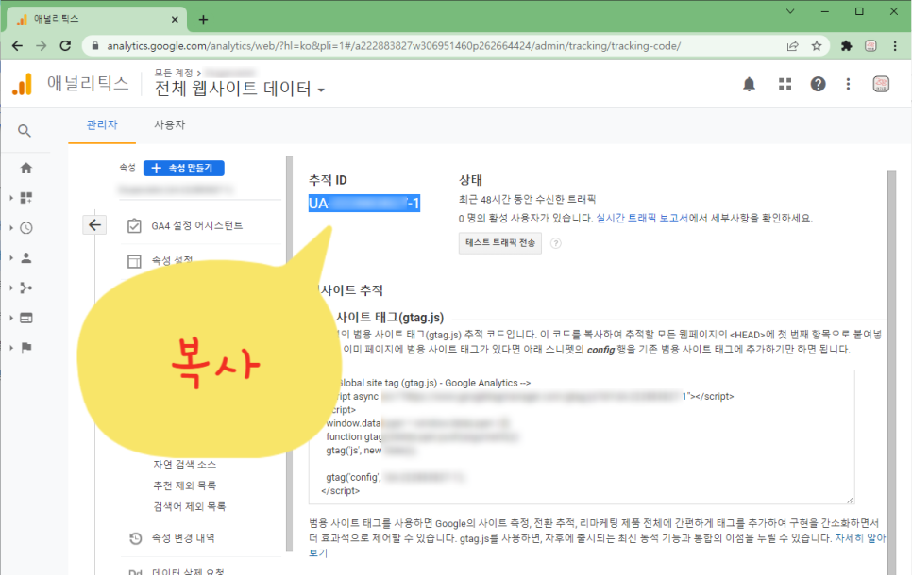
Task: Open Conversions flag icon in sidebar
Action: [x=26, y=348]
